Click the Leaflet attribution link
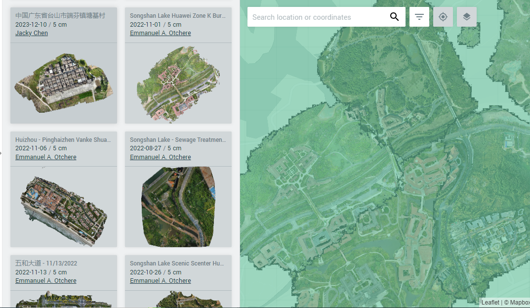This screenshot has height=308, width=530. point(489,302)
